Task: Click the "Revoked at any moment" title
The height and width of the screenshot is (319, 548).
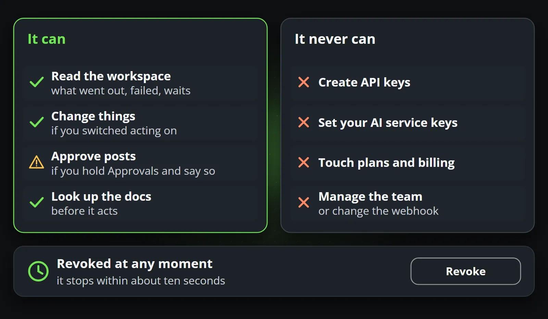Action: tap(135, 264)
